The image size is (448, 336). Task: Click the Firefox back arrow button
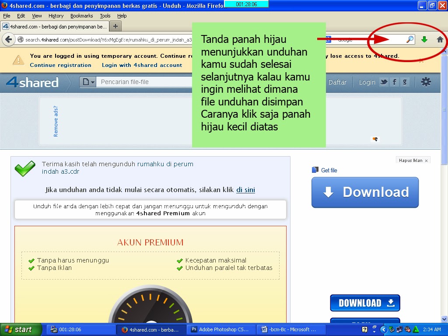pos(9,39)
